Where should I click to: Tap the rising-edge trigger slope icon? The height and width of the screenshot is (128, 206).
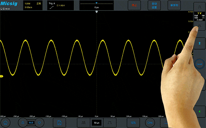(x=51, y=8)
